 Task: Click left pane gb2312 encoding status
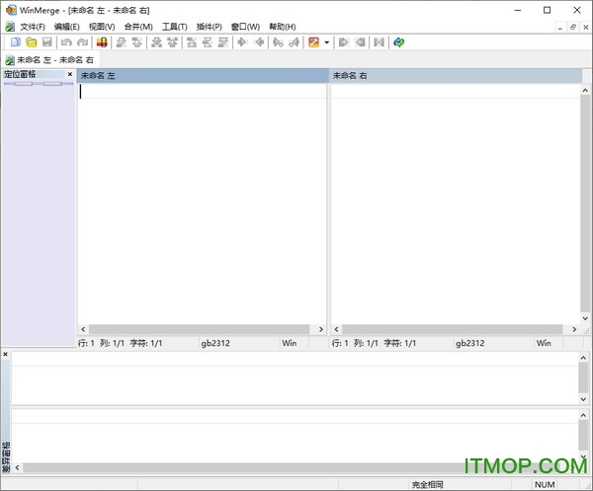215,343
